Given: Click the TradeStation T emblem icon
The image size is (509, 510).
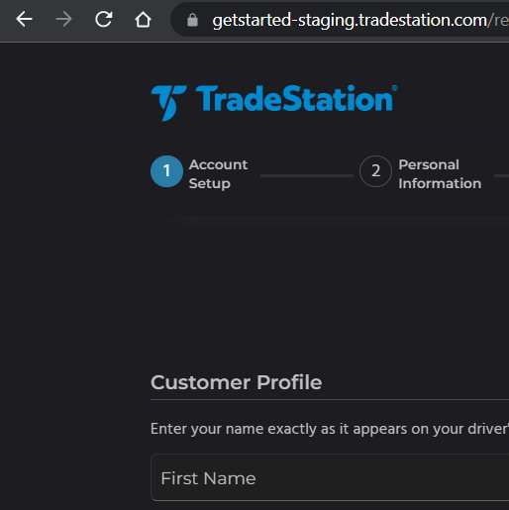Looking at the screenshot, I should [x=168, y=103].
